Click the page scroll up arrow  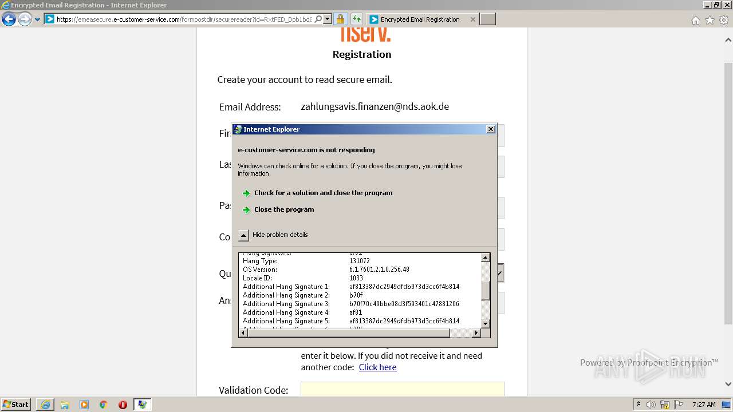[728, 40]
